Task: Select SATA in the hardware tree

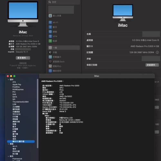Action: click(15, 97)
